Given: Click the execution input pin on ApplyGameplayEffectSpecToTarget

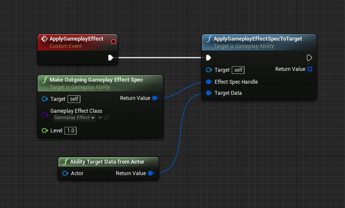Looking at the screenshot, I should (x=208, y=58).
